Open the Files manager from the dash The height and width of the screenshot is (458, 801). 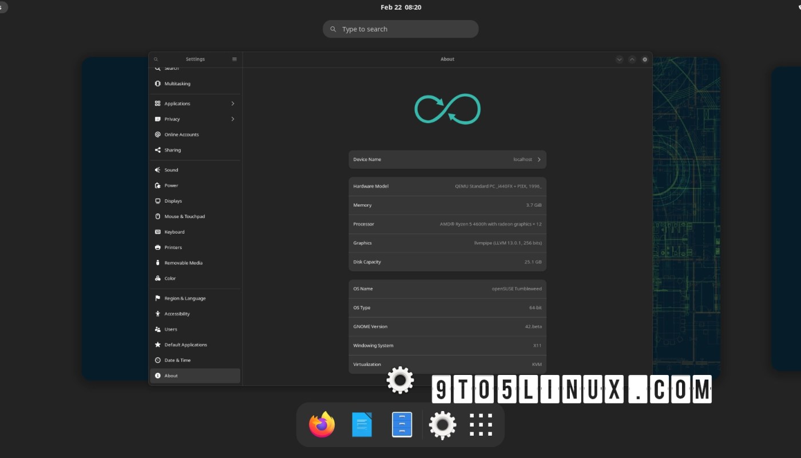tap(402, 425)
